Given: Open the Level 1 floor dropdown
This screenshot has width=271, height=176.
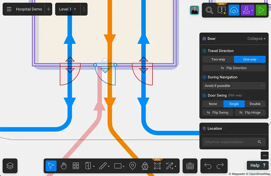Looking at the screenshot, I should click(68, 9).
